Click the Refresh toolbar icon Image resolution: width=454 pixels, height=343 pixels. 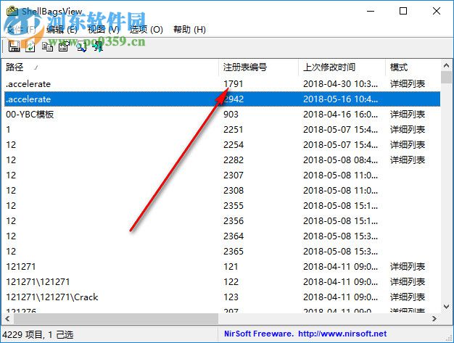tap(30, 46)
